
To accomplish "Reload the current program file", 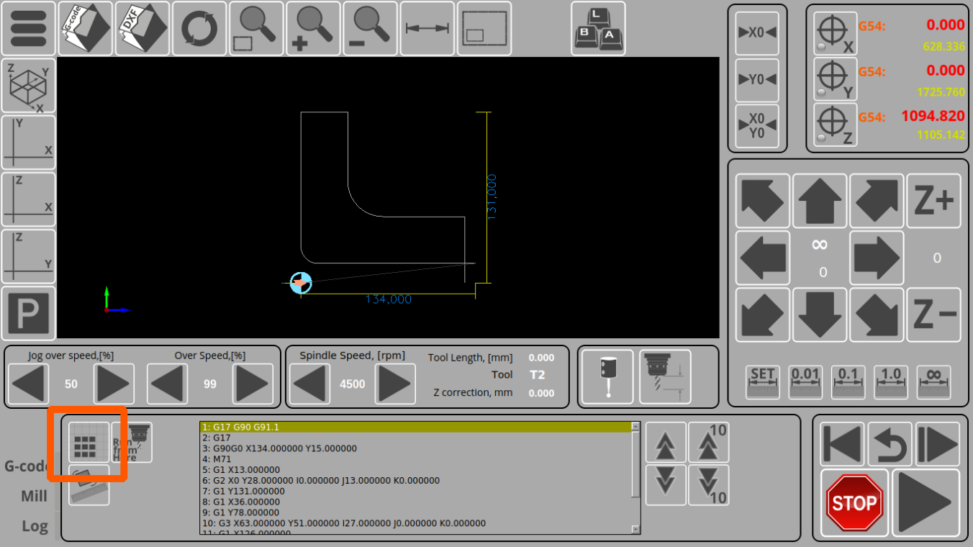I will point(199,29).
